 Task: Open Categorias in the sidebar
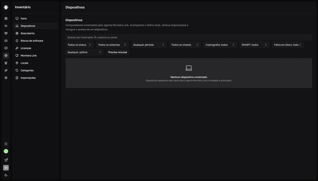36,70
